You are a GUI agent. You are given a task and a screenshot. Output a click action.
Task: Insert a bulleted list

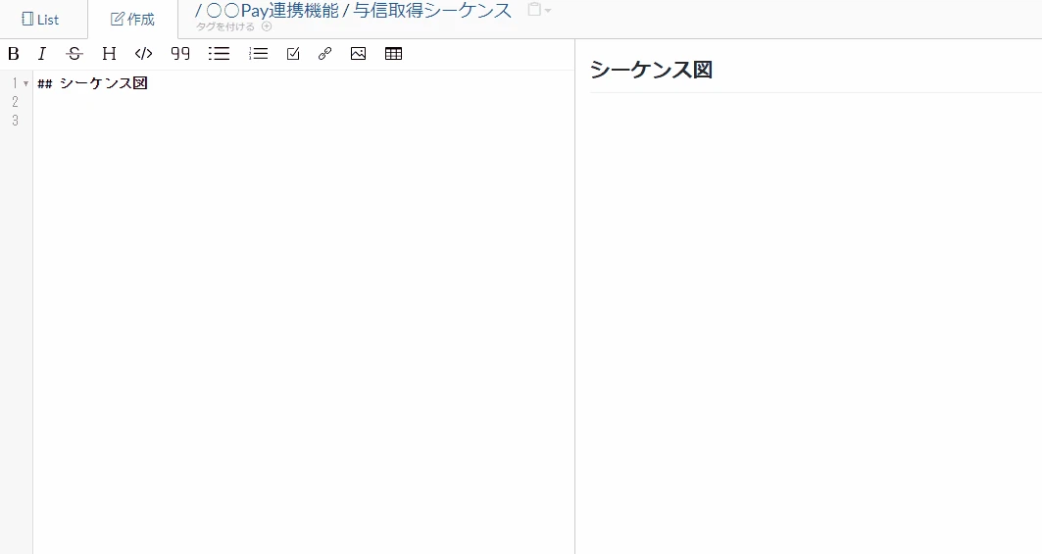219,54
